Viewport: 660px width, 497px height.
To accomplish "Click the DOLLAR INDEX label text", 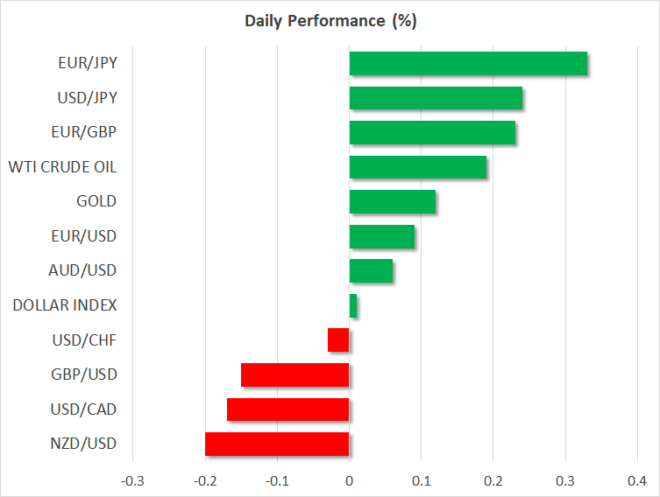I will (x=65, y=305).
